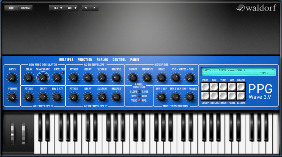This screenshot has height=157, width=282.
Task: Click AD Envelope 3 ATTACK knob
Action: [29, 97]
